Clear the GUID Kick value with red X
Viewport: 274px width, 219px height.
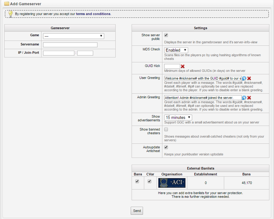tap(183, 66)
